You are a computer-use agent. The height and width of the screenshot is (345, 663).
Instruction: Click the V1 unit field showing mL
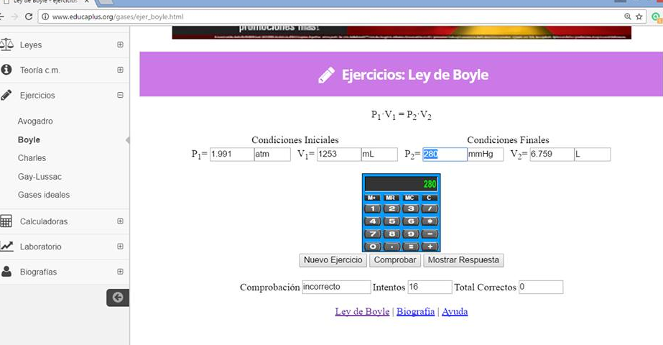click(379, 154)
